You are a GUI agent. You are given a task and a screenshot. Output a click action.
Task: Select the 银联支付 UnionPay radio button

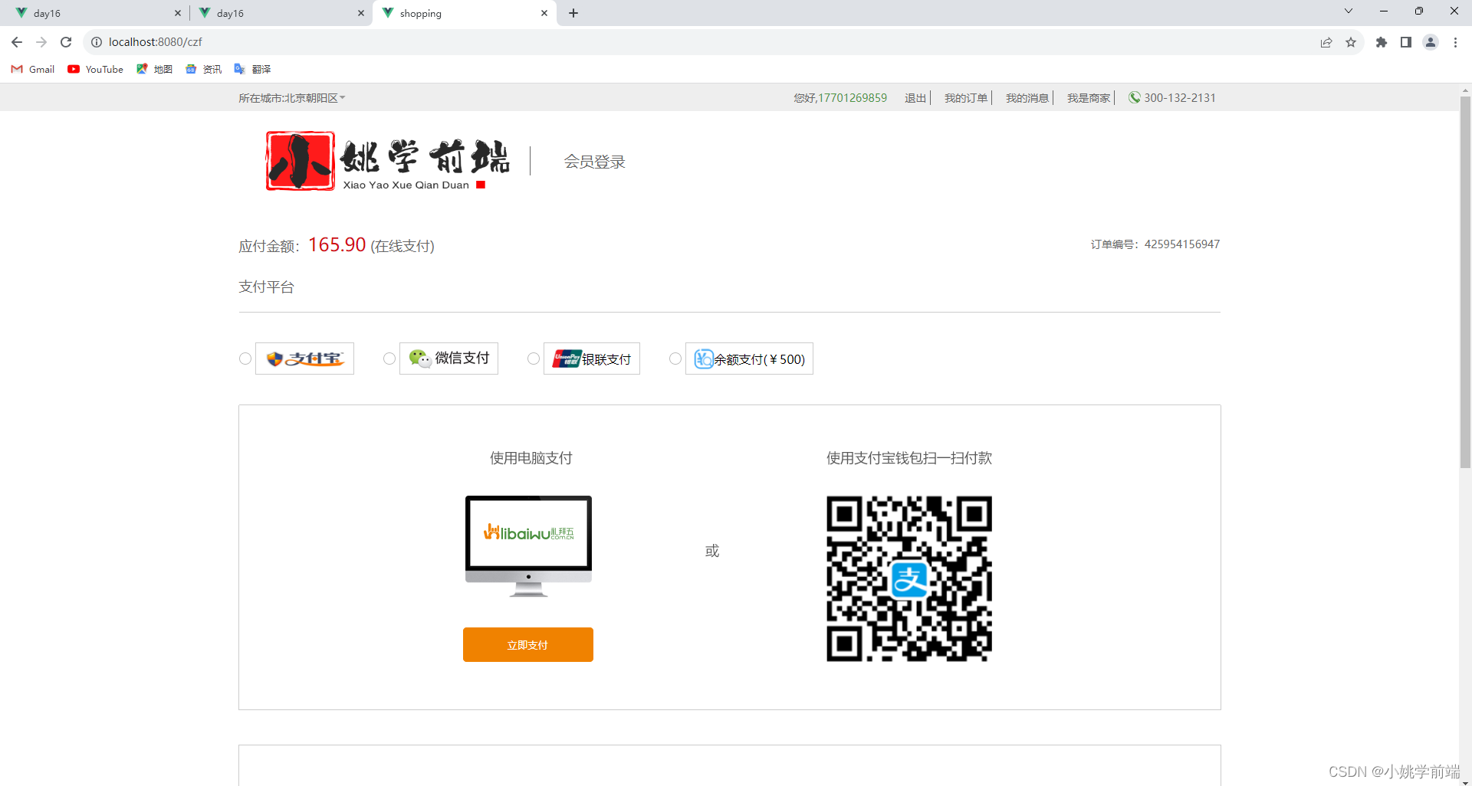(534, 359)
